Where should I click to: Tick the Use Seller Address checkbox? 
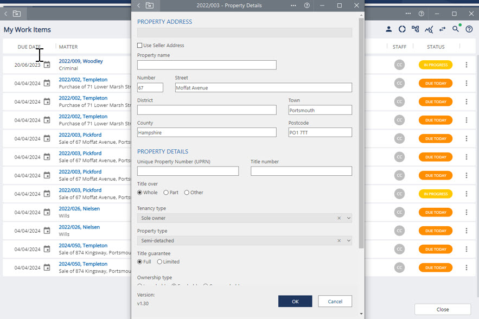140,46
